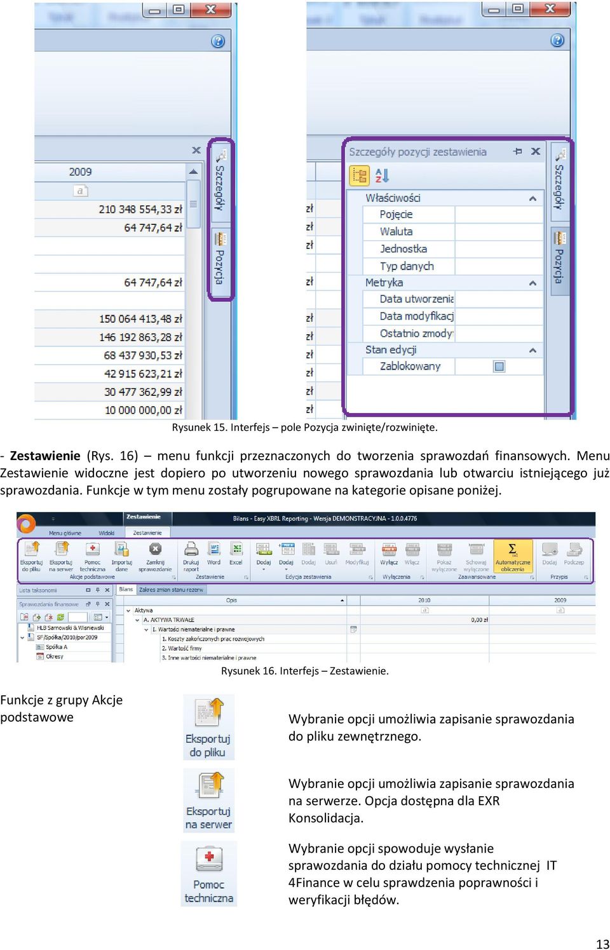
Task: Collapse the SF/Spółka/2010/por2009 tree node
Action: (22, 637)
